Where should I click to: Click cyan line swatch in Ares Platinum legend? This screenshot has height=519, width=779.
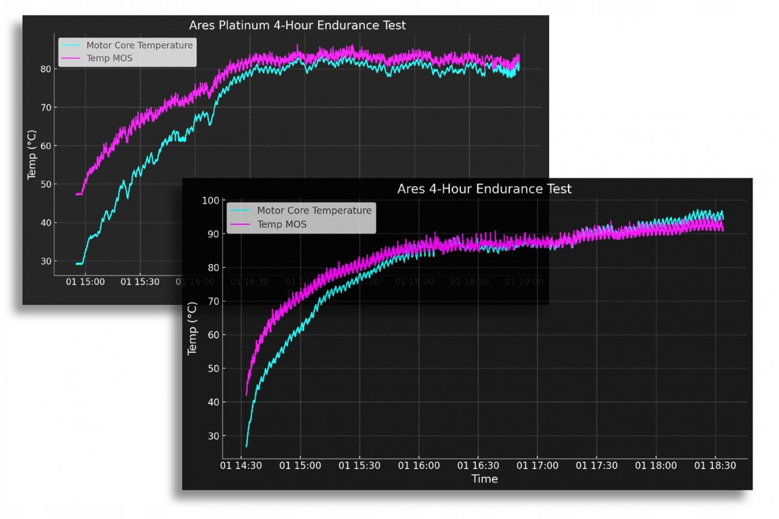click(71, 45)
